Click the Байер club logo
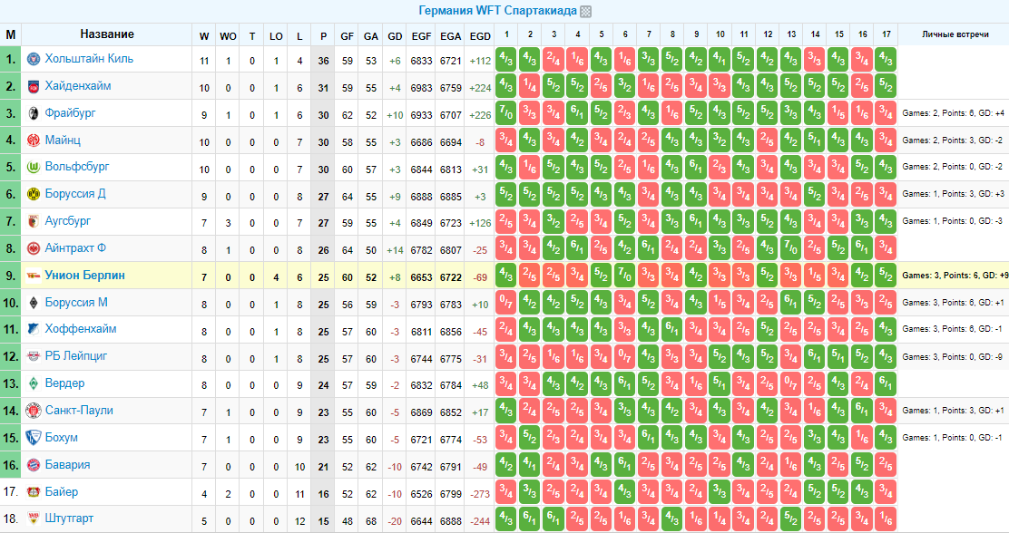This screenshot has height=533, width=1009. (34, 492)
